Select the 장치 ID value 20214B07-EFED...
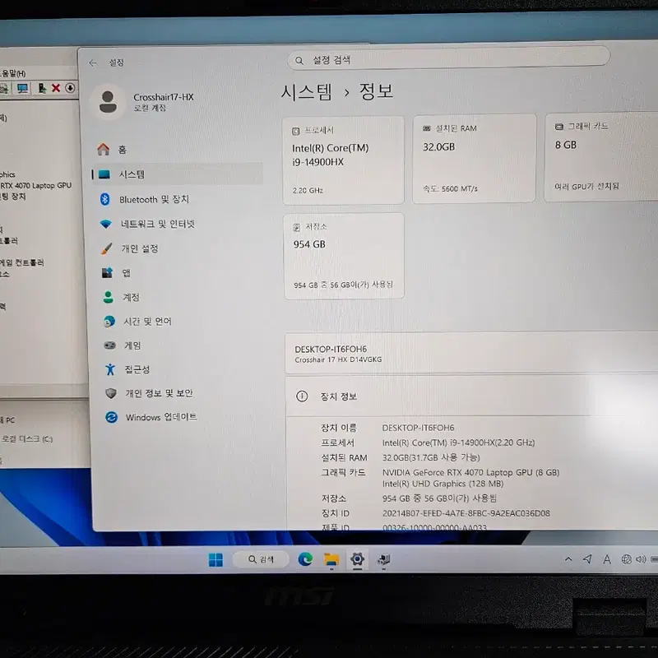The width and height of the screenshot is (658, 658). (466, 513)
